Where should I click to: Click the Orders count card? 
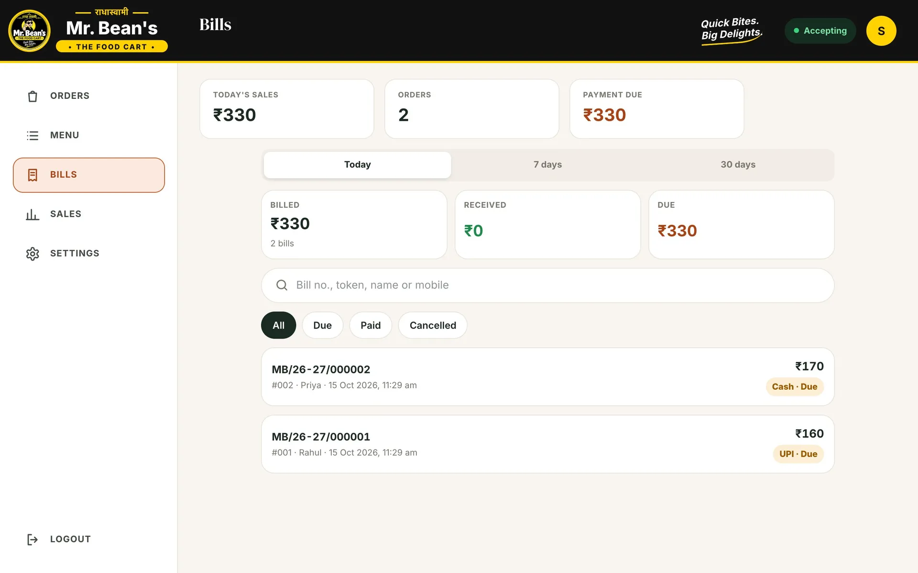click(x=472, y=109)
